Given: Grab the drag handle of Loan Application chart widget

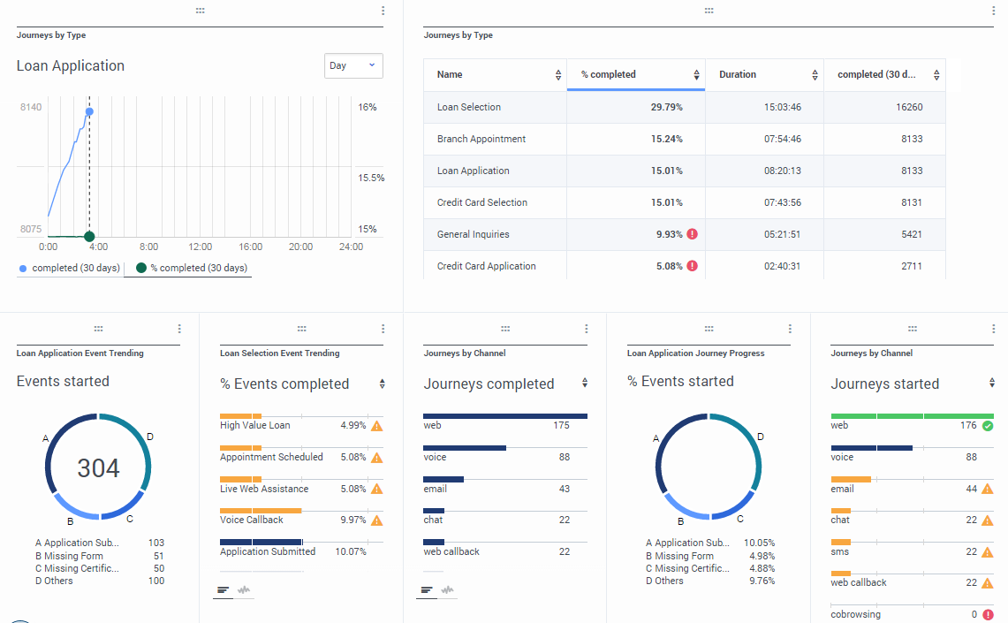Looking at the screenshot, I should pyautogui.click(x=201, y=11).
